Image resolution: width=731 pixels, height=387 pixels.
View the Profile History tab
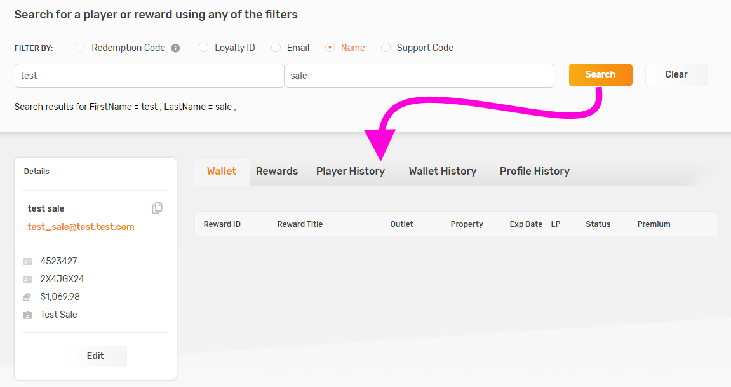[534, 171]
